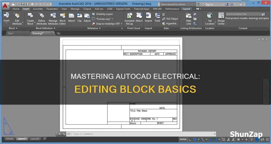
Task: Open the Autodesk Exchange Apps icon
Action: click(x=227, y=4)
